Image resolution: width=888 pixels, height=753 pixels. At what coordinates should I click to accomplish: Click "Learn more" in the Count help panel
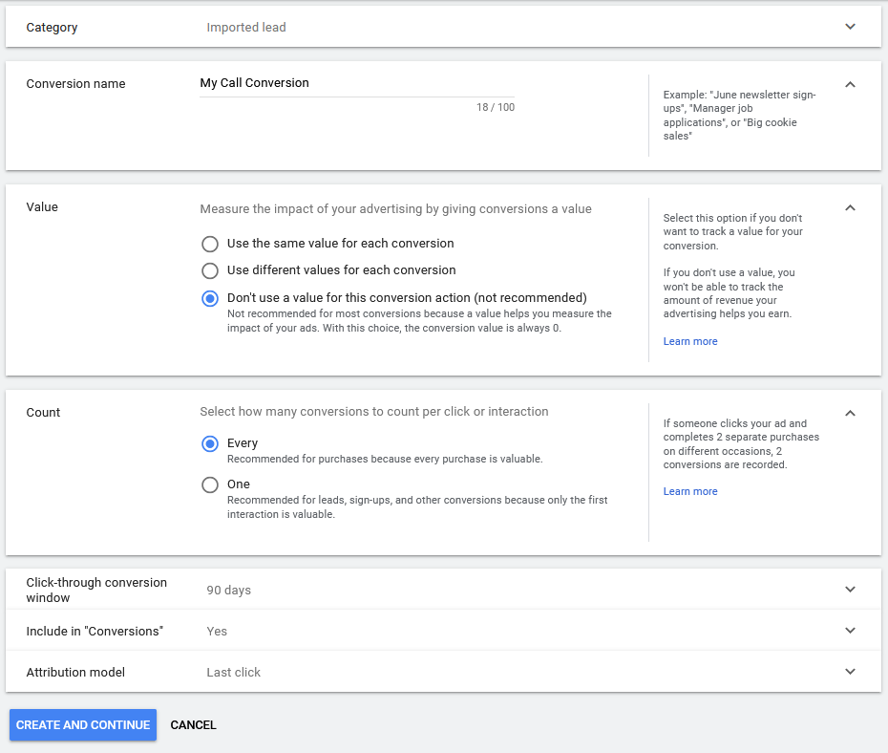click(690, 491)
